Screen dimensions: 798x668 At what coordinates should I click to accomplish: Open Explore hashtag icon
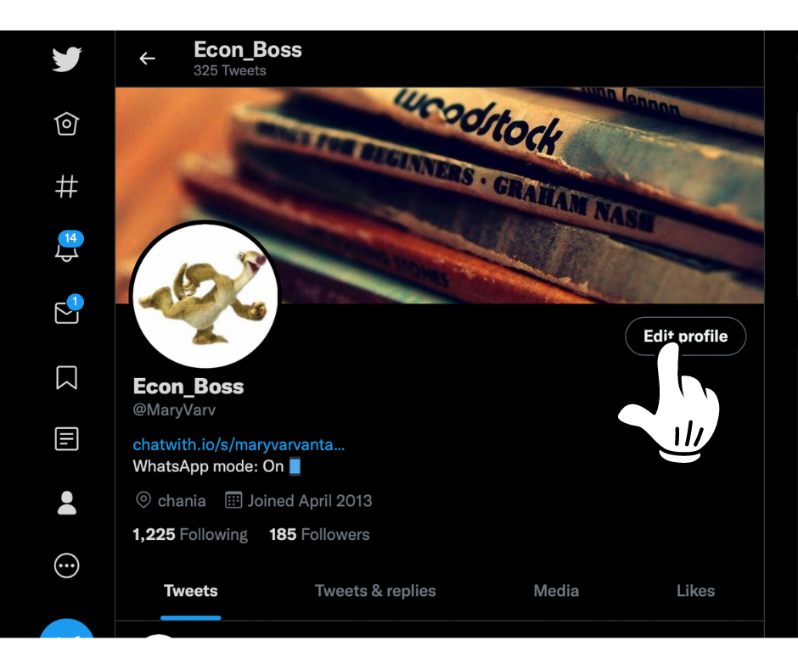click(67, 186)
